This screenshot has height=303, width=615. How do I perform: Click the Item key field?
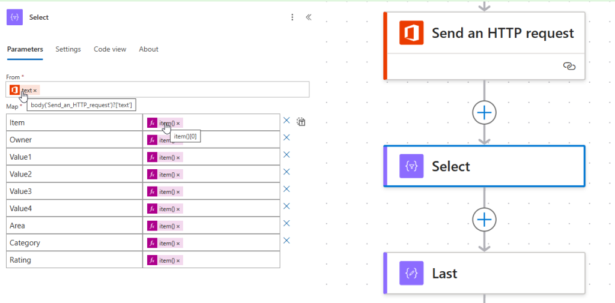[74, 122]
